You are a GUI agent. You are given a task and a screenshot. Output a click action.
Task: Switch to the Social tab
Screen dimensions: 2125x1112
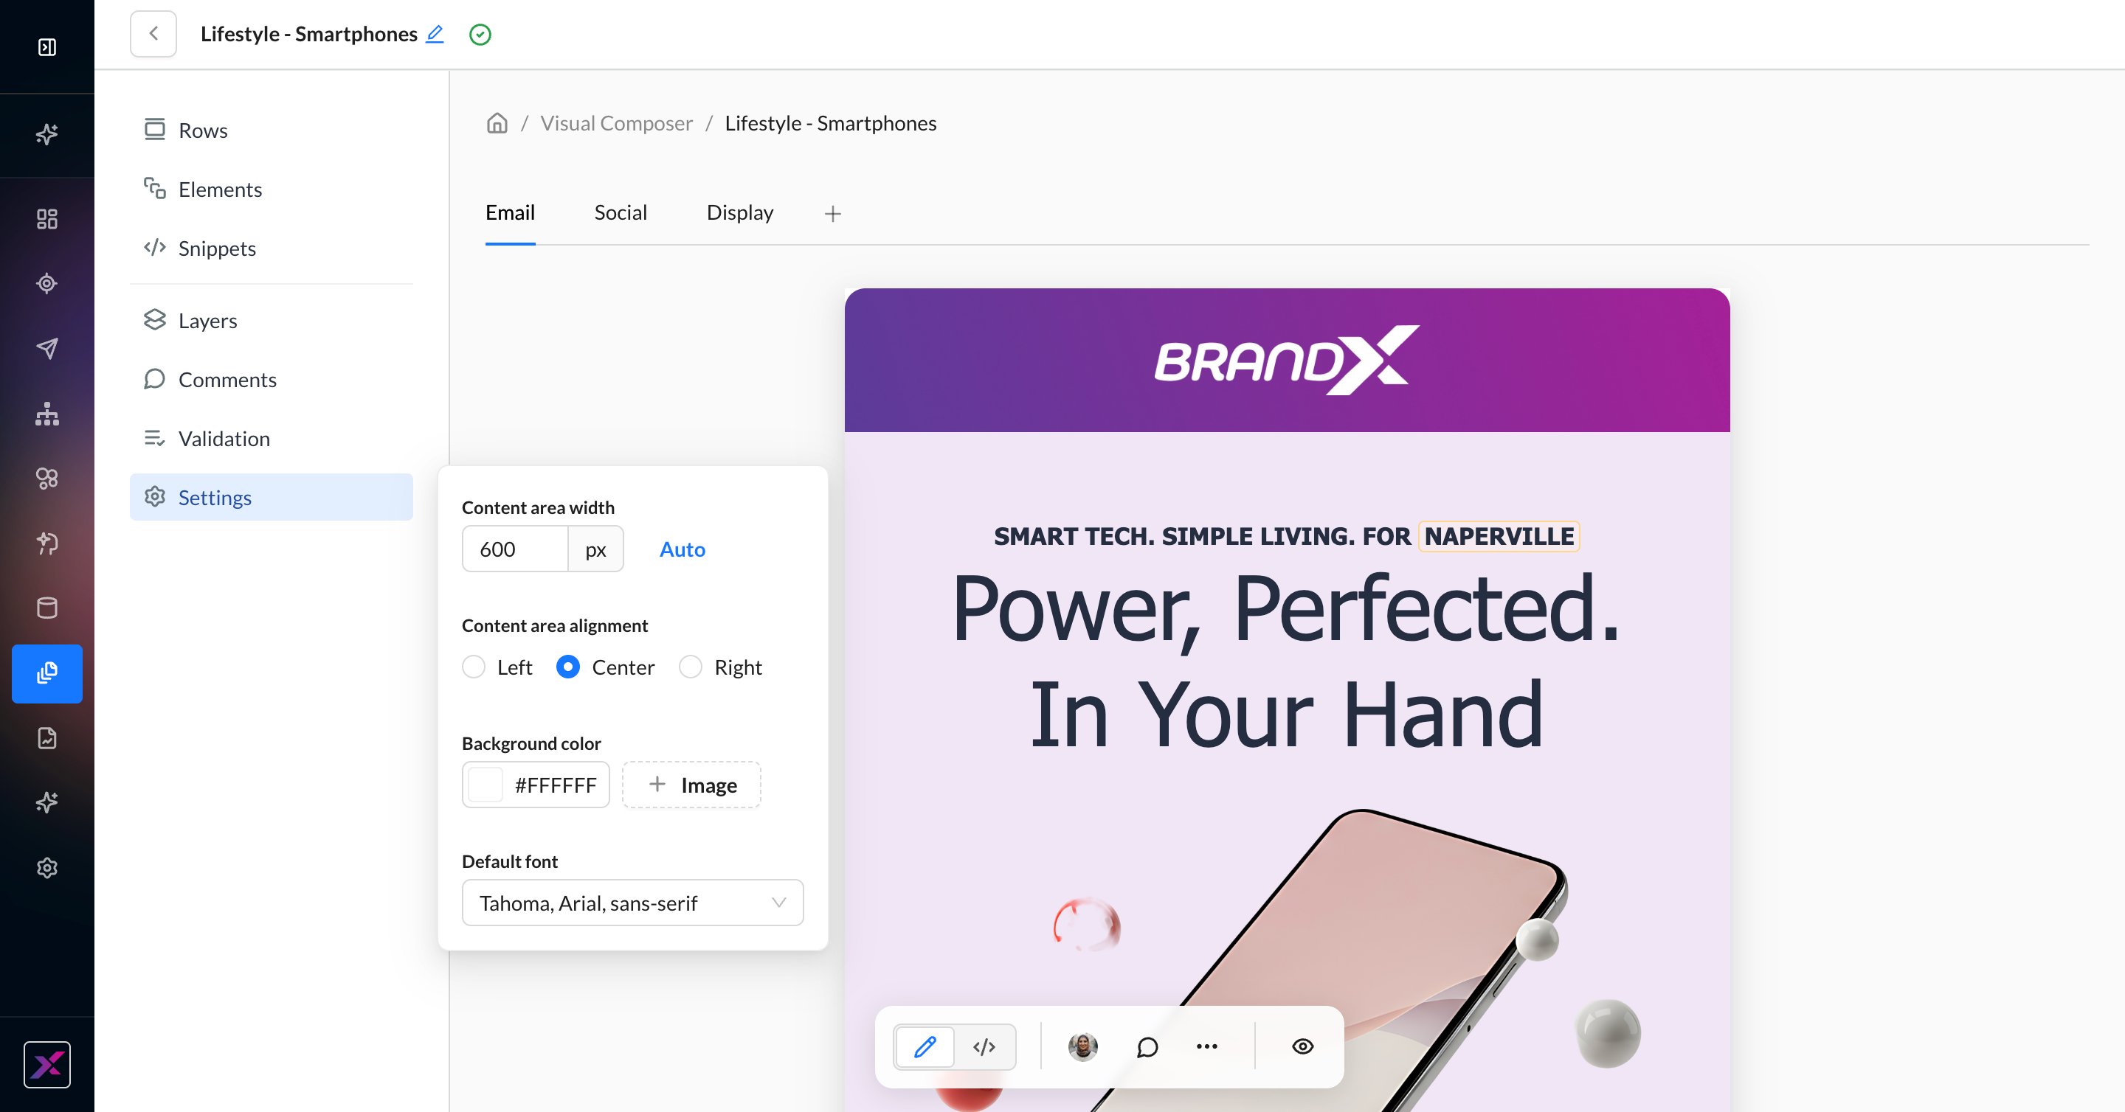[621, 212]
